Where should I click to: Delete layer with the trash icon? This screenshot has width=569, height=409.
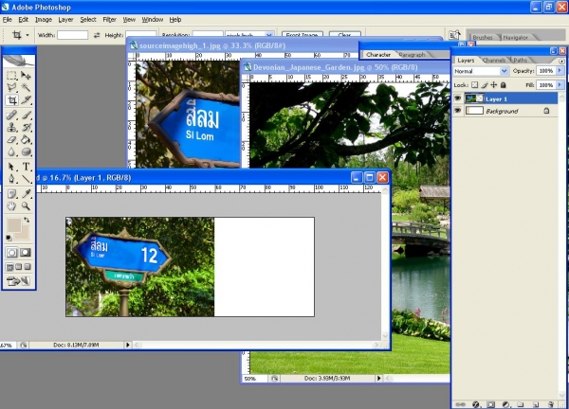click(x=550, y=404)
